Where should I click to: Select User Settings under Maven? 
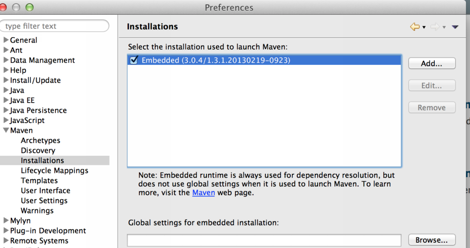click(44, 201)
